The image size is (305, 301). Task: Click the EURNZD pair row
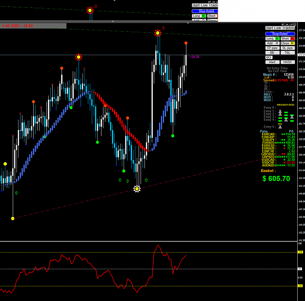(x=278, y=143)
